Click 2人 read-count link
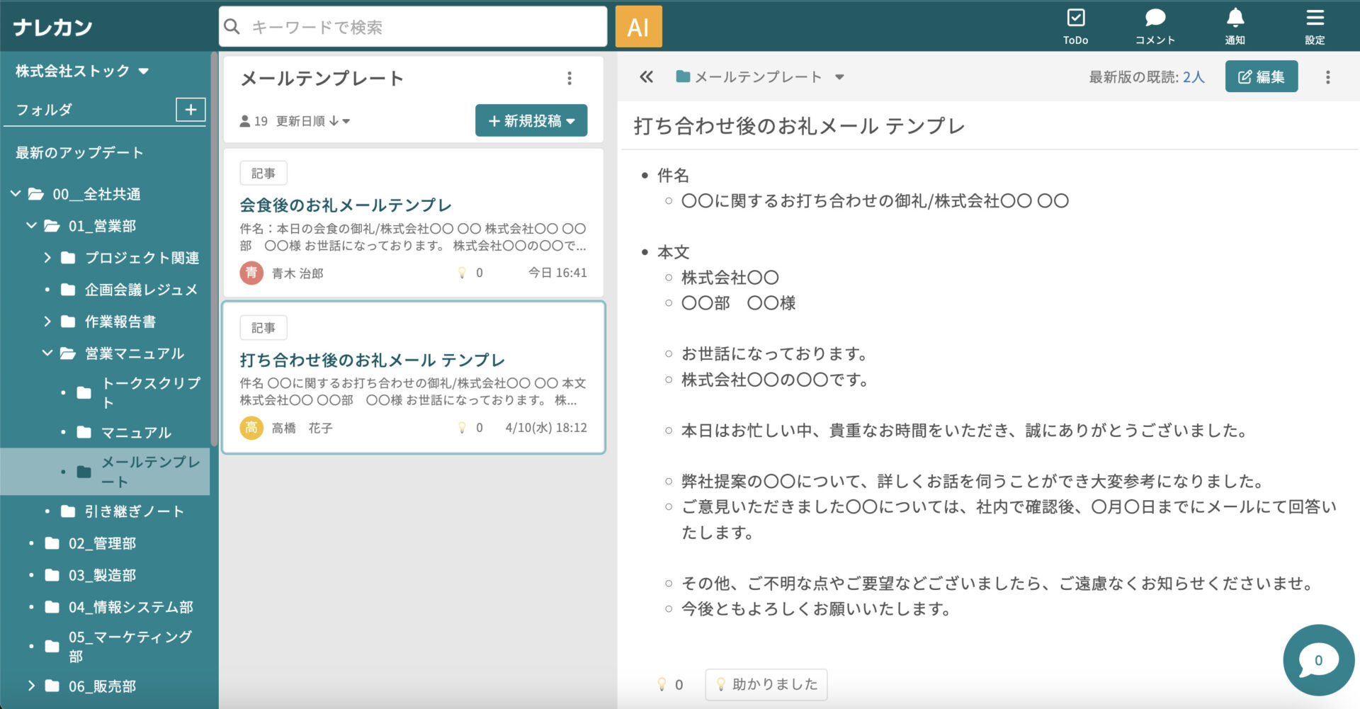Screen dimensions: 1360x709 (x=1194, y=77)
